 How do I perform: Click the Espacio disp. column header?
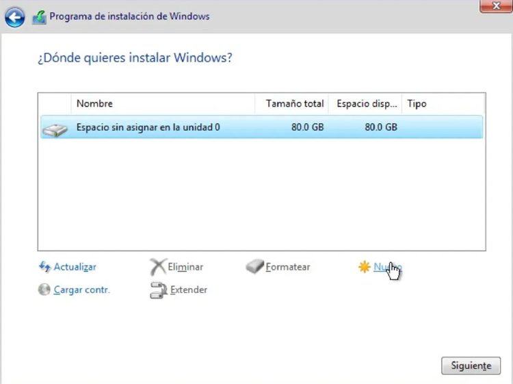coord(366,104)
